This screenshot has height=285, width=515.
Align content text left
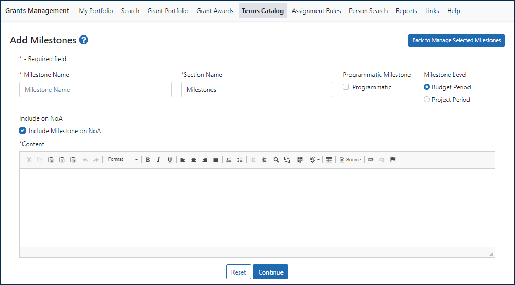click(183, 160)
